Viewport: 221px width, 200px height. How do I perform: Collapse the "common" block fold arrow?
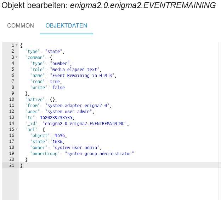(17, 57)
